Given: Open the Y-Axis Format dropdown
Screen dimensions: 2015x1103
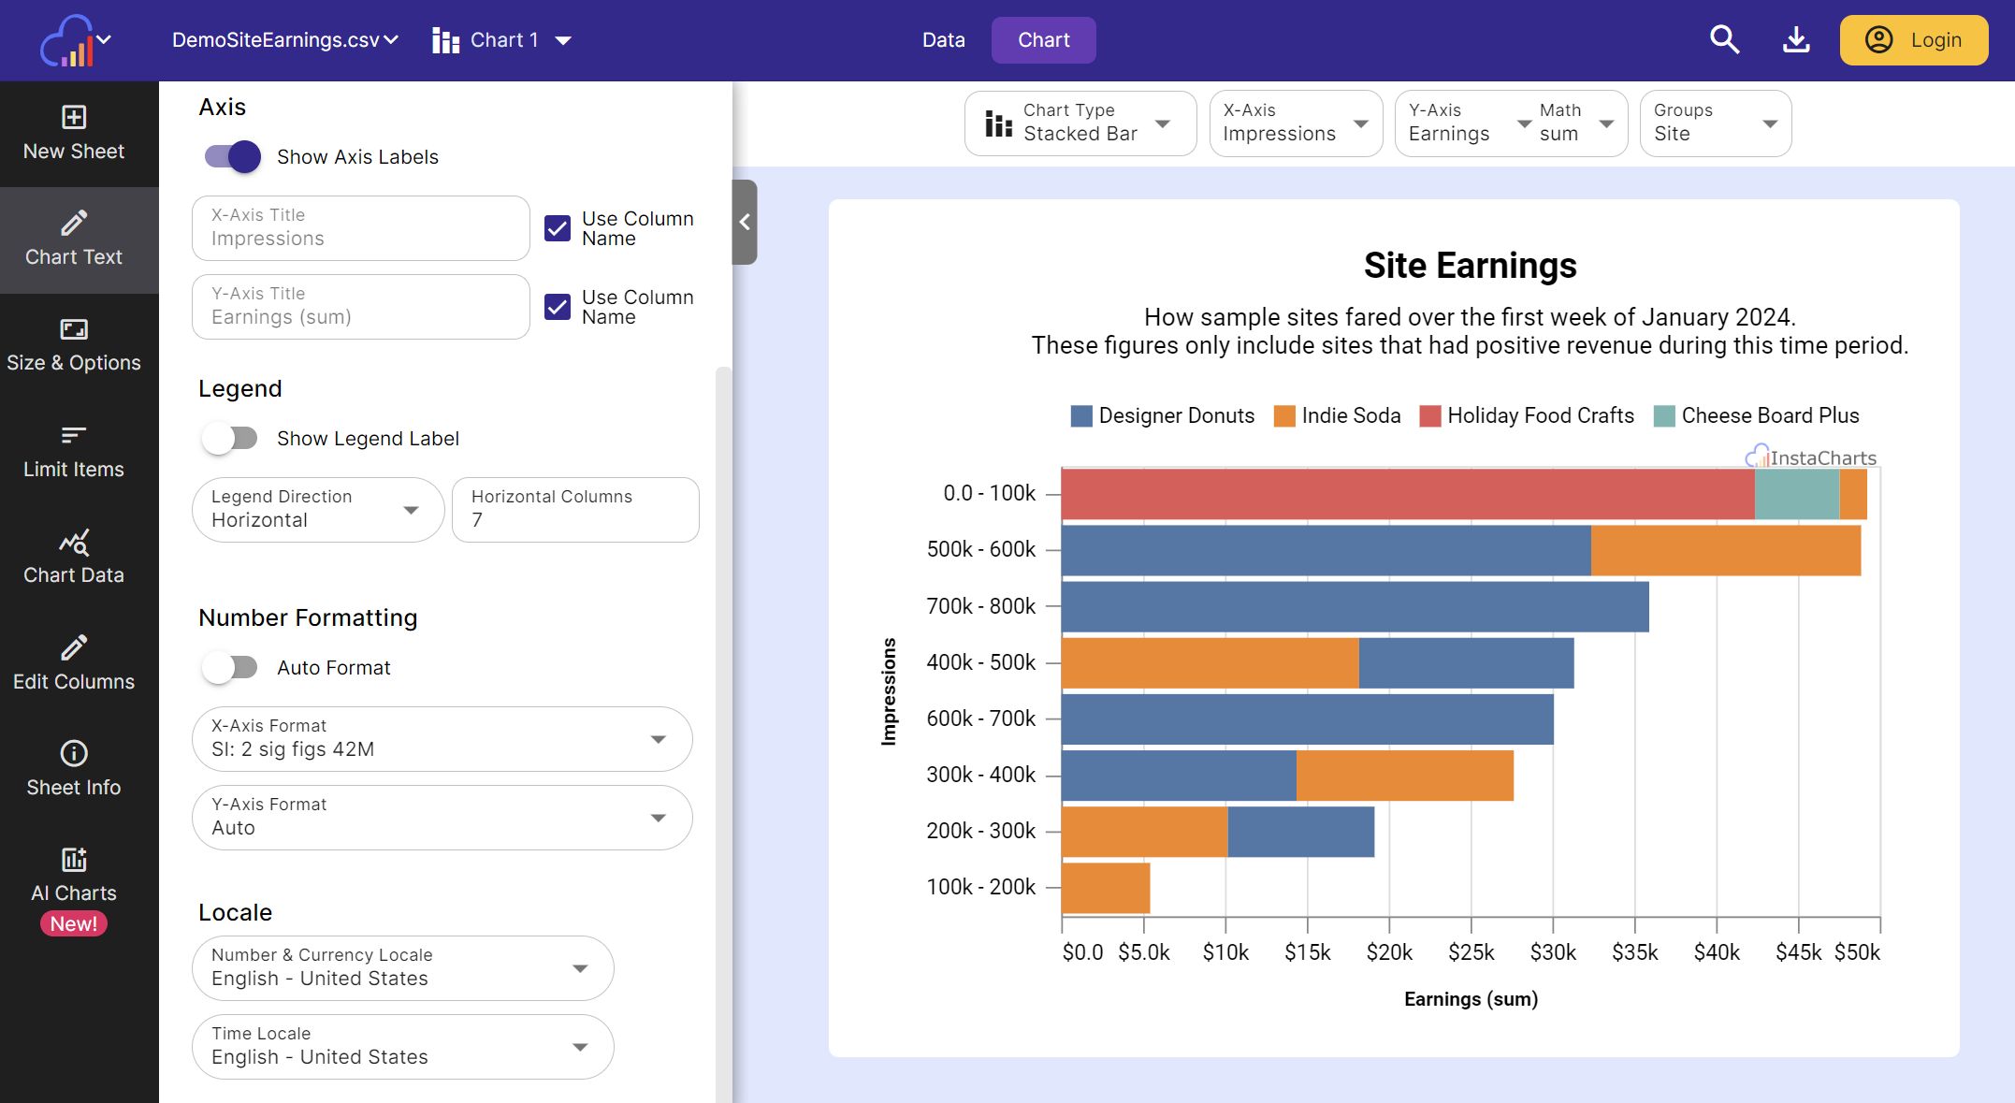Looking at the screenshot, I should (x=442, y=817).
